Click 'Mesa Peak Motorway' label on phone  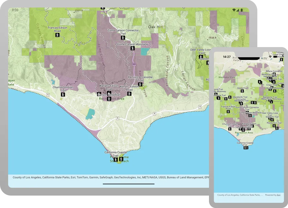pyautogui.click(x=272, y=99)
